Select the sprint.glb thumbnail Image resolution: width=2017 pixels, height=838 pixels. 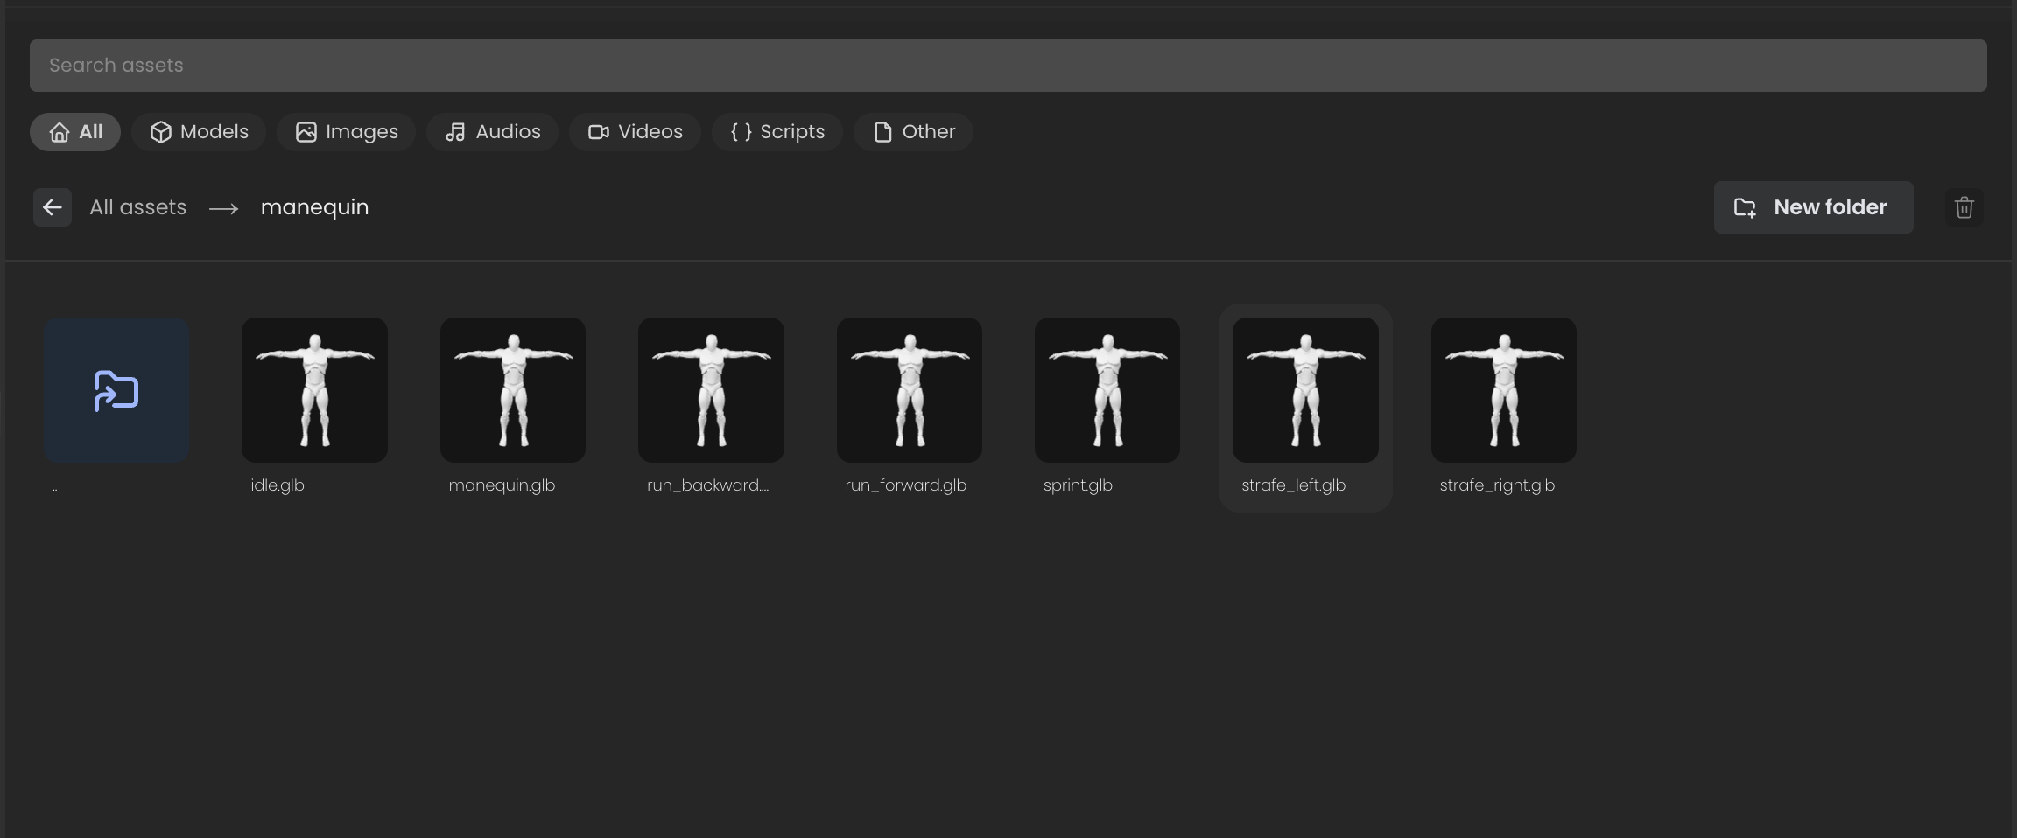tap(1107, 390)
